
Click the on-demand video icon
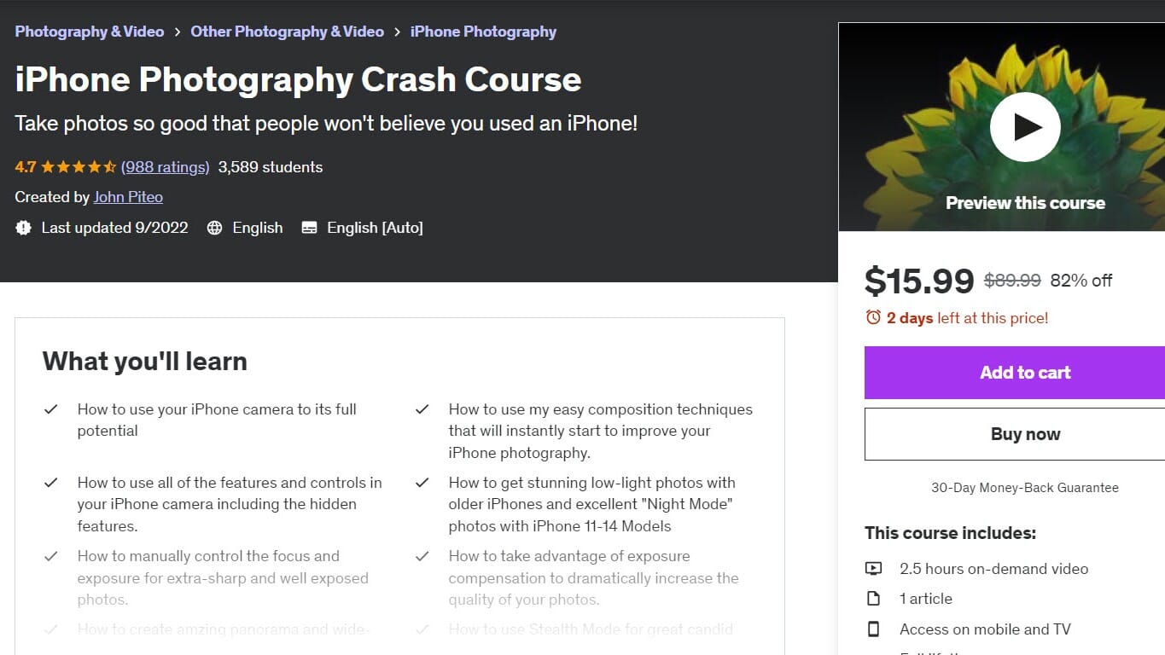(x=873, y=568)
